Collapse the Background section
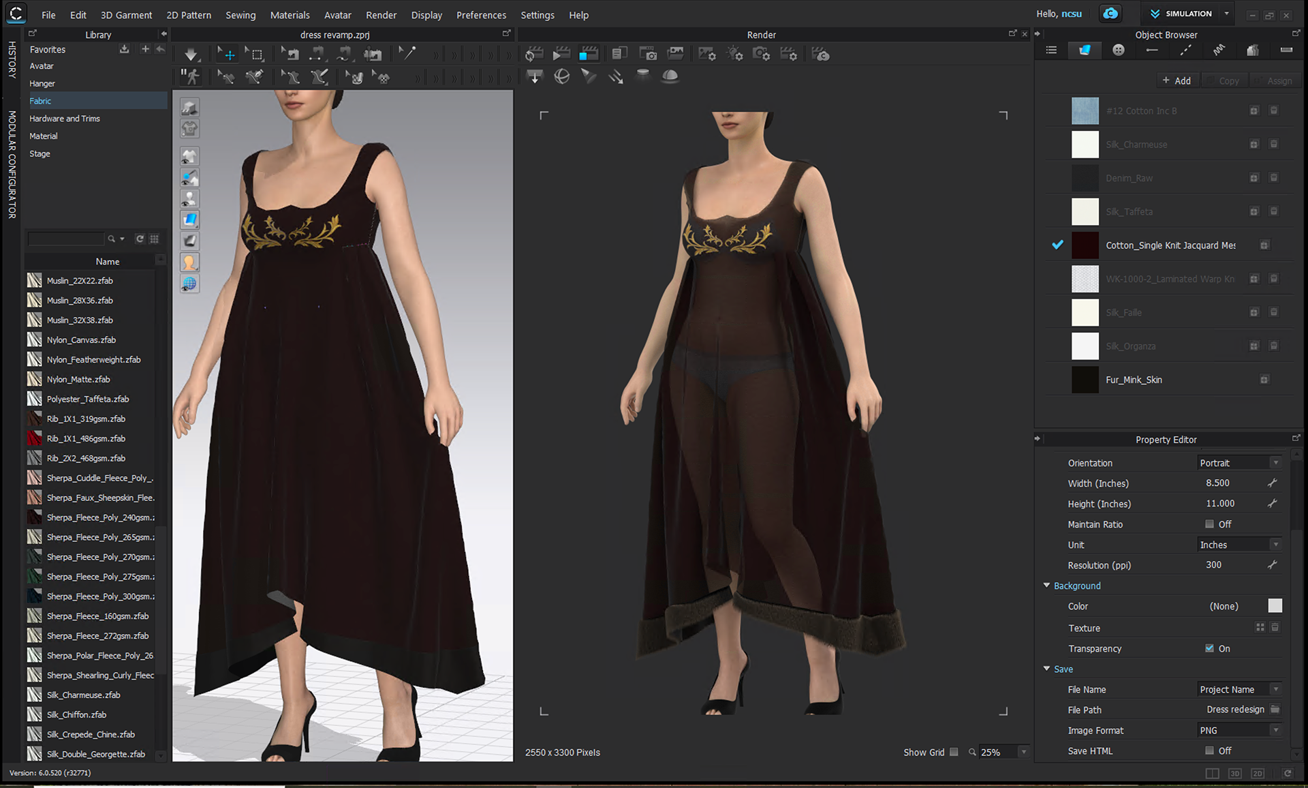Viewport: 1308px width, 788px height. point(1047,586)
